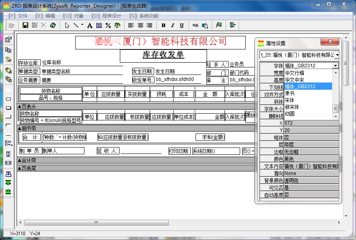Open the line tool dropdown arrow
Image resolution: width=356 pixels, height=240 pixels.
pyautogui.click(x=82, y=25)
